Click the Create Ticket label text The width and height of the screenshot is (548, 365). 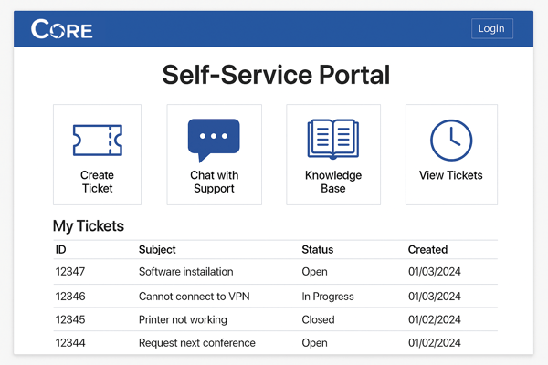(x=97, y=182)
